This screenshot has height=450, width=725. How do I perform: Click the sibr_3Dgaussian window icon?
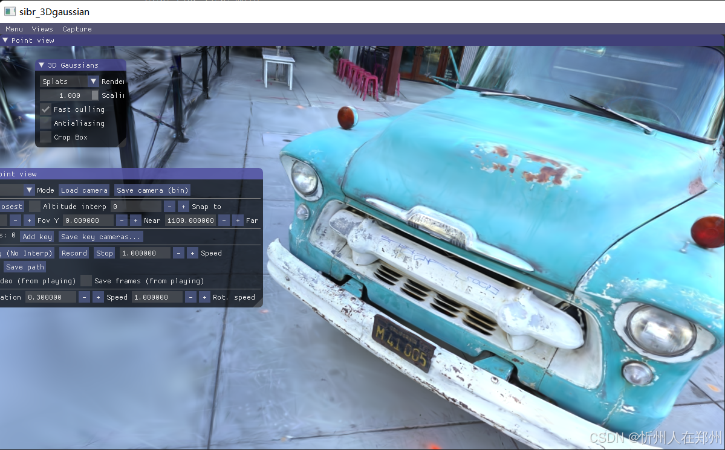pos(10,11)
